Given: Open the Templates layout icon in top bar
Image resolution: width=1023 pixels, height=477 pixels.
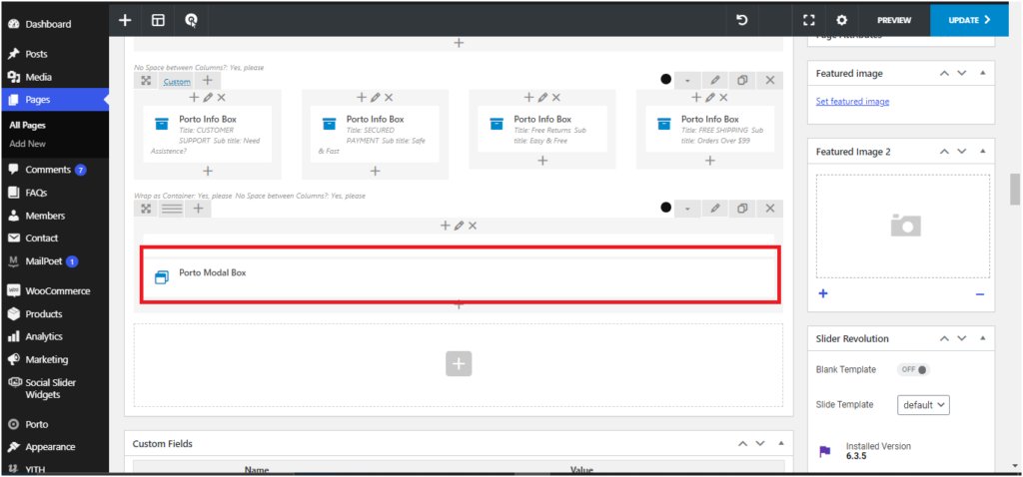Looking at the screenshot, I should [158, 20].
